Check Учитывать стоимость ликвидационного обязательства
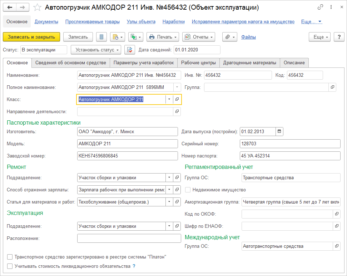Viewport: 347px width, 276px height. coord(10,266)
